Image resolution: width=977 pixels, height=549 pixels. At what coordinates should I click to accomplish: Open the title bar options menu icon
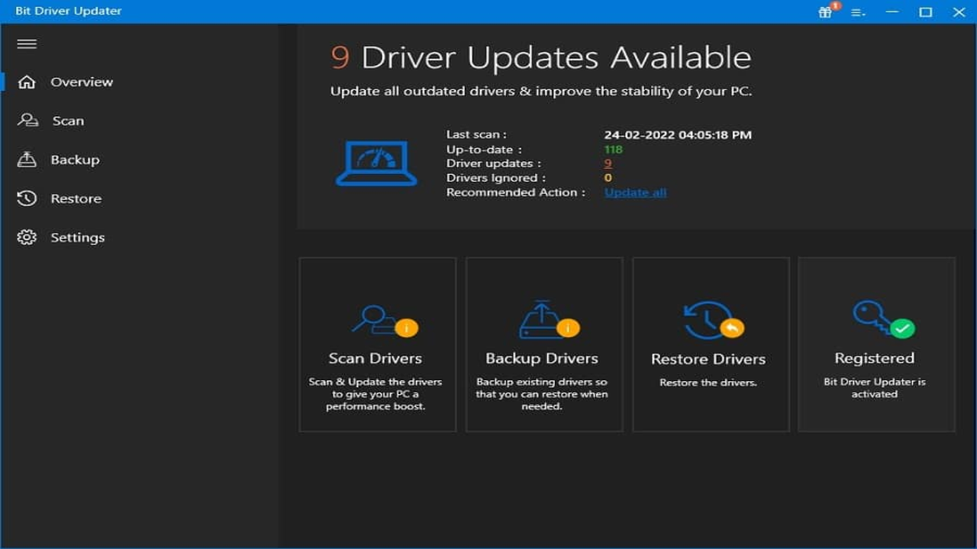[x=858, y=12]
